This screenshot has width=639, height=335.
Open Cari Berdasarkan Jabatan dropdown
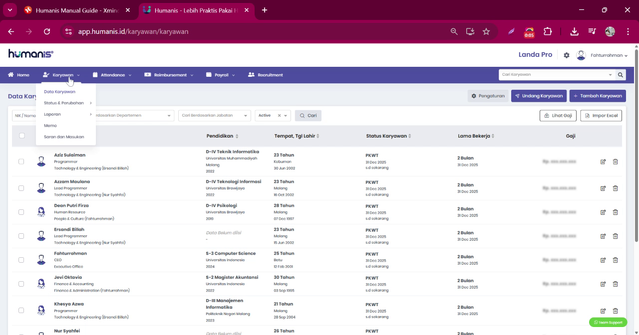(215, 115)
